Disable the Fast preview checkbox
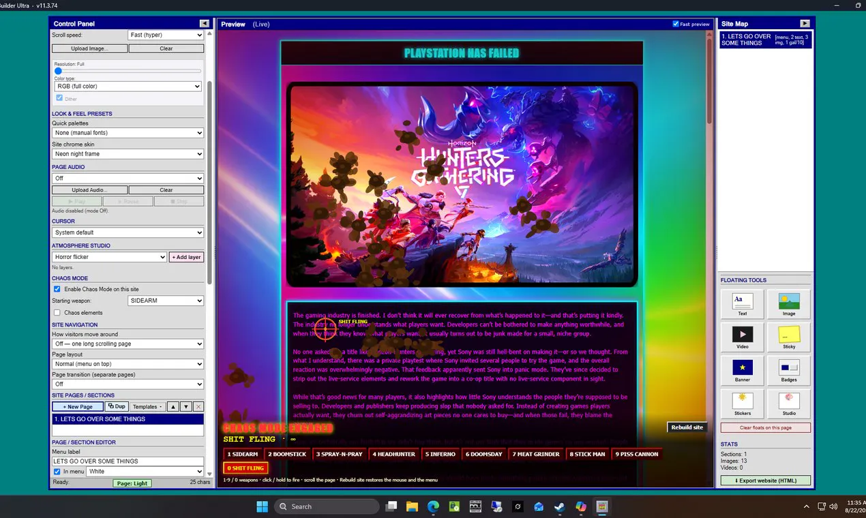The width and height of the screenshot is (866, 518). click(x=676, y=24)
